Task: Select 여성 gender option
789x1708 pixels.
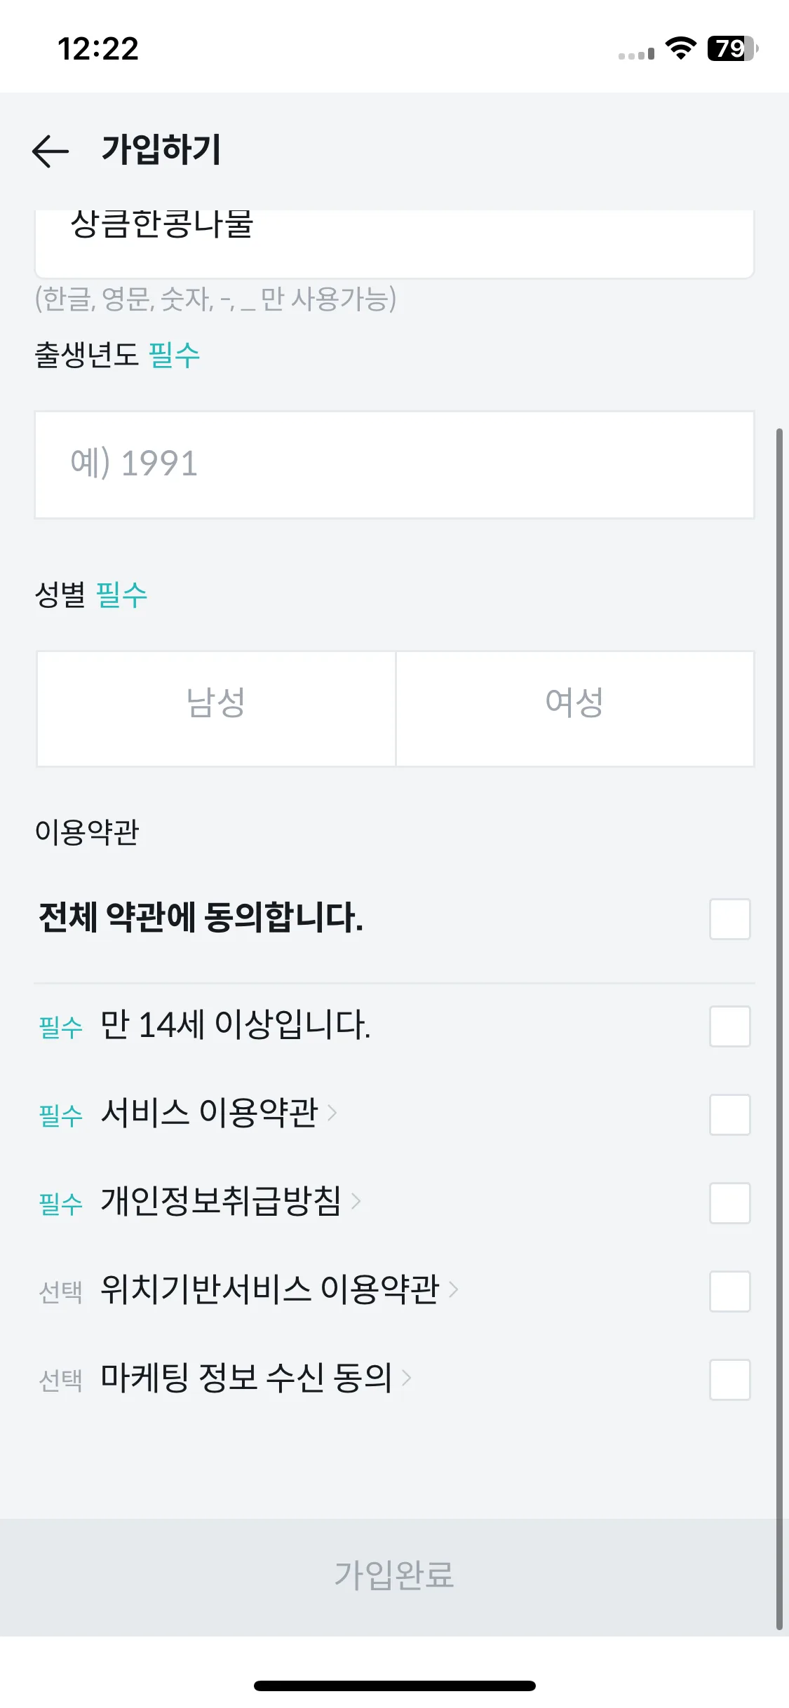Action: pyautogui.click(x=575, y=709)
